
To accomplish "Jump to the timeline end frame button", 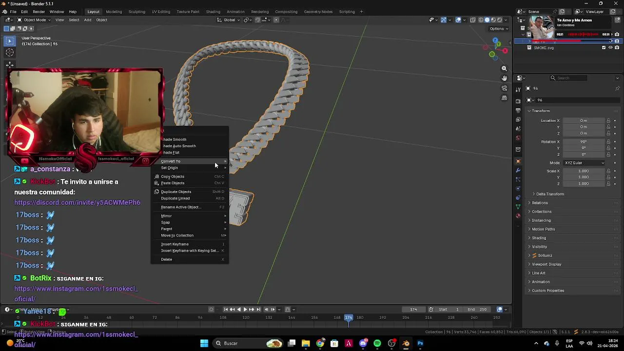I will (258, 310).
